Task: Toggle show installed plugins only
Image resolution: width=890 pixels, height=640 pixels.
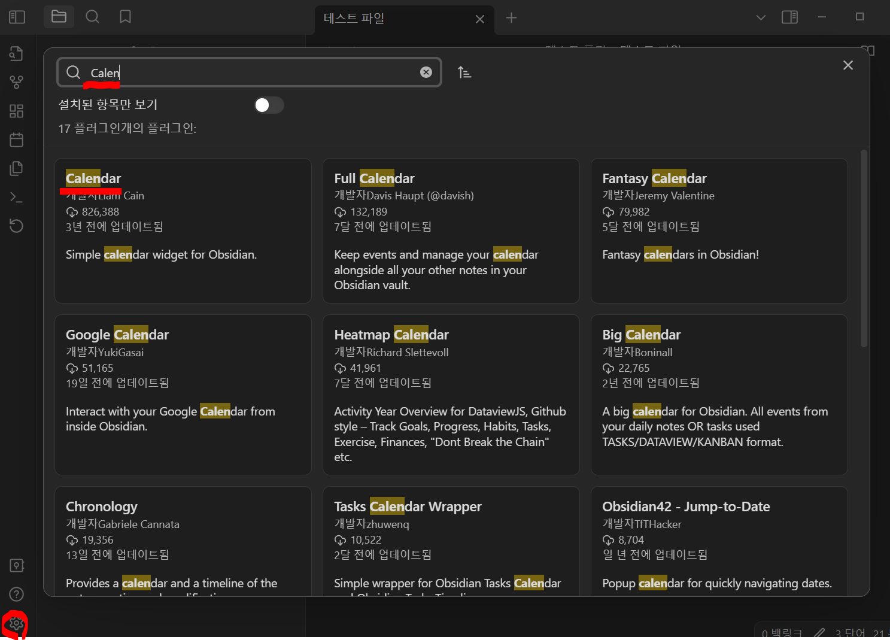Action: click(269, 105)
